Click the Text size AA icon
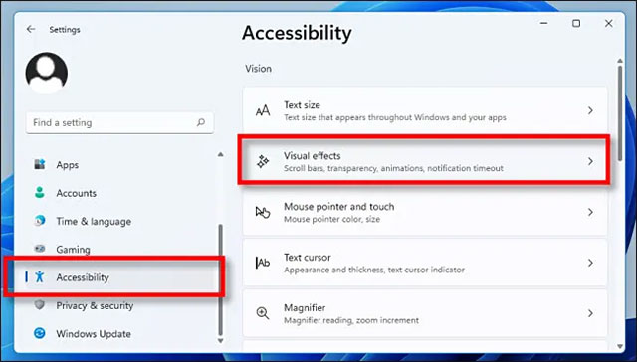 pyautogui.click(x=263, y=110)
